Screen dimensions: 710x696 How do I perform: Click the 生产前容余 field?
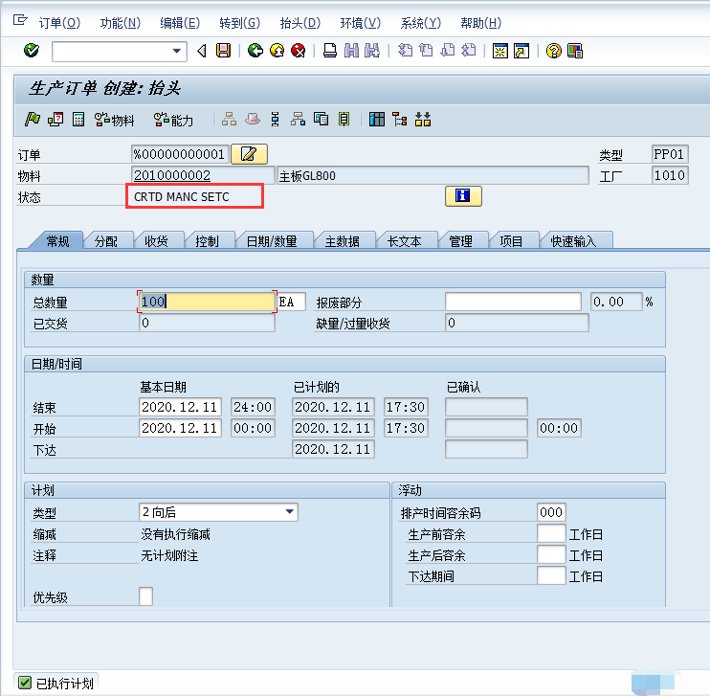551,533
